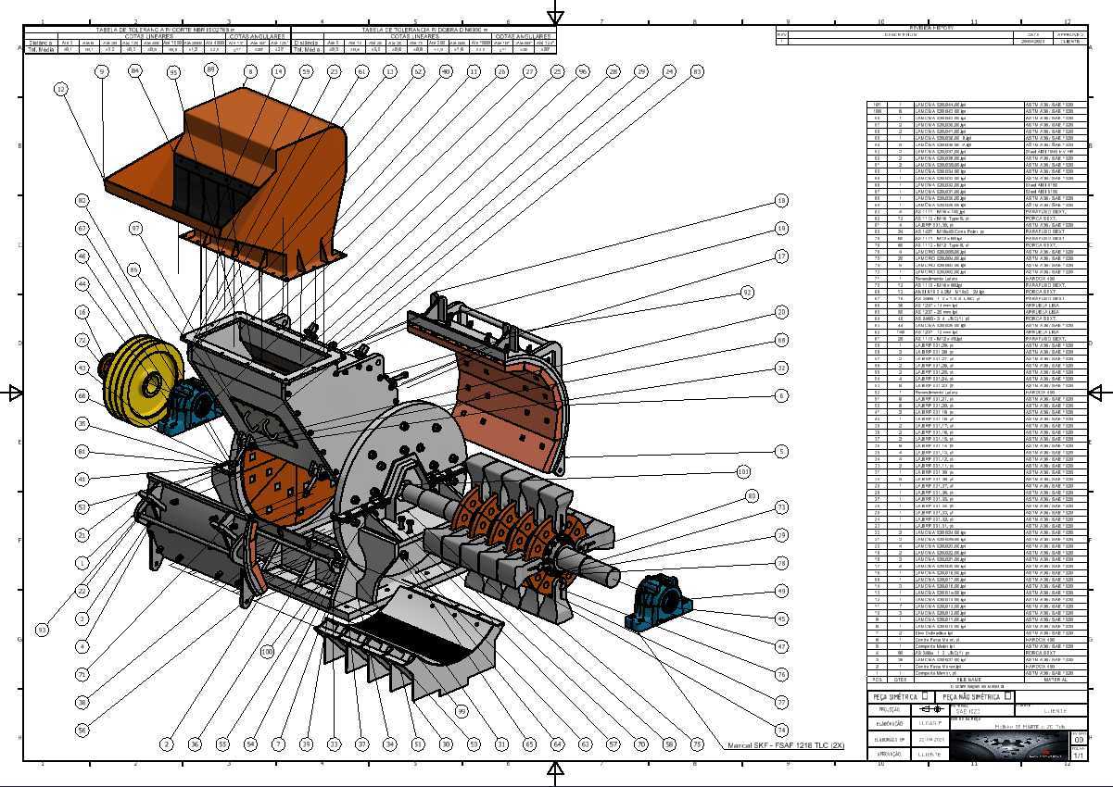Select balloon number 17 on the right side
Image resolution: width=1113 pixels, height=787 pixels.
click(x=781, y=256)
